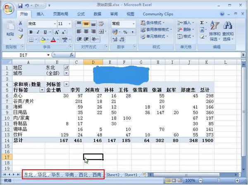Screen dimensions: 248x185
Task: Paste from the clipboard
Action: click(10, 30)
